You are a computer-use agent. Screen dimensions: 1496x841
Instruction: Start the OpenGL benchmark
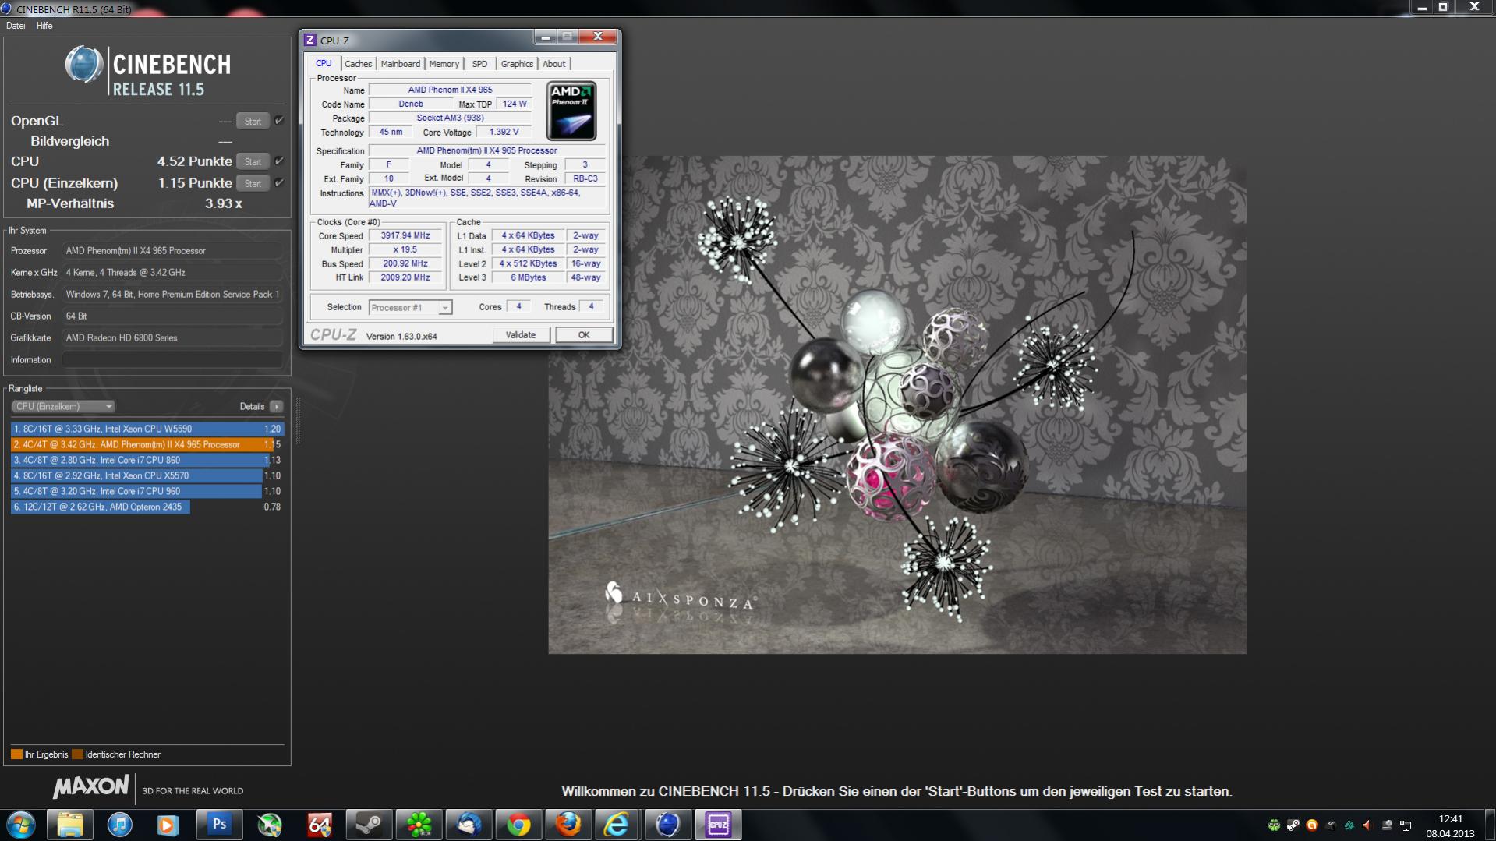coord(253,121)
